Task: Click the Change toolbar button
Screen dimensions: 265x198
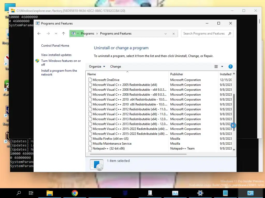Action: point(116,67)
